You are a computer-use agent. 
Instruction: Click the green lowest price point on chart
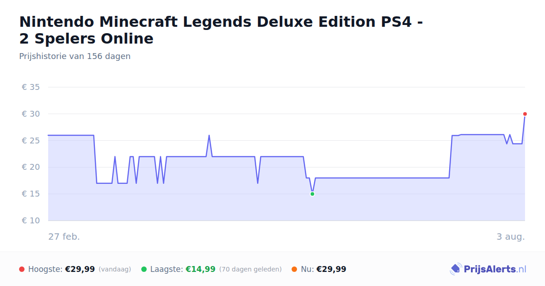[x=312, y=194]
